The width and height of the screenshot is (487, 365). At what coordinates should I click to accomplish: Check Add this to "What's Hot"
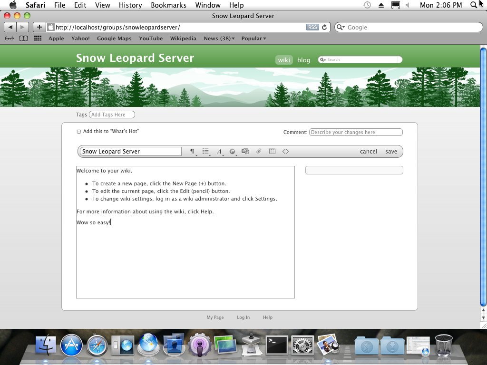[79, 132]
